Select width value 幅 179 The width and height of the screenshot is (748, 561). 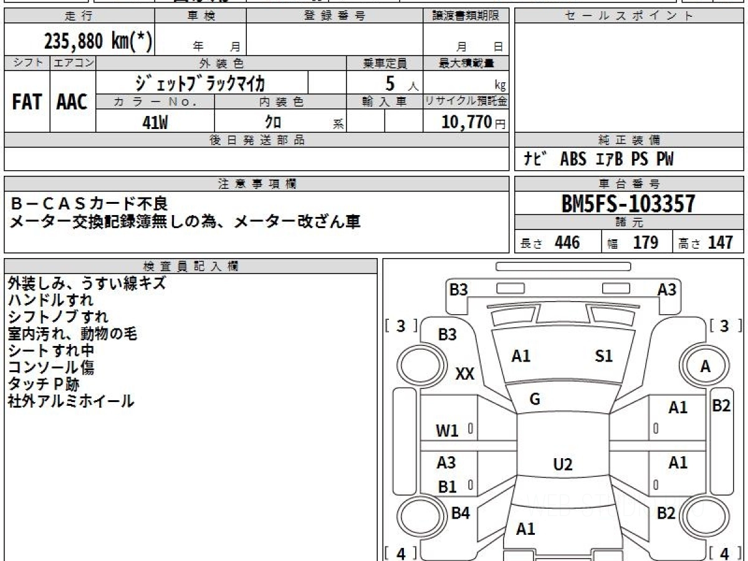click(x=632, y=242)
